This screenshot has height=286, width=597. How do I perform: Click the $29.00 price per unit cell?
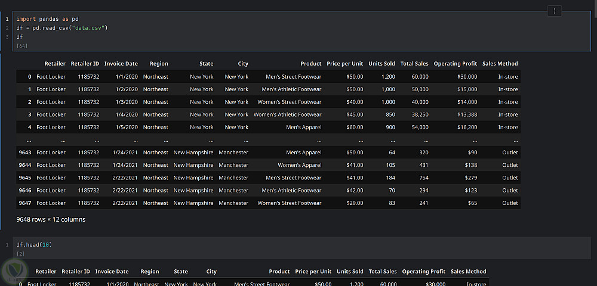coord(355,203)
